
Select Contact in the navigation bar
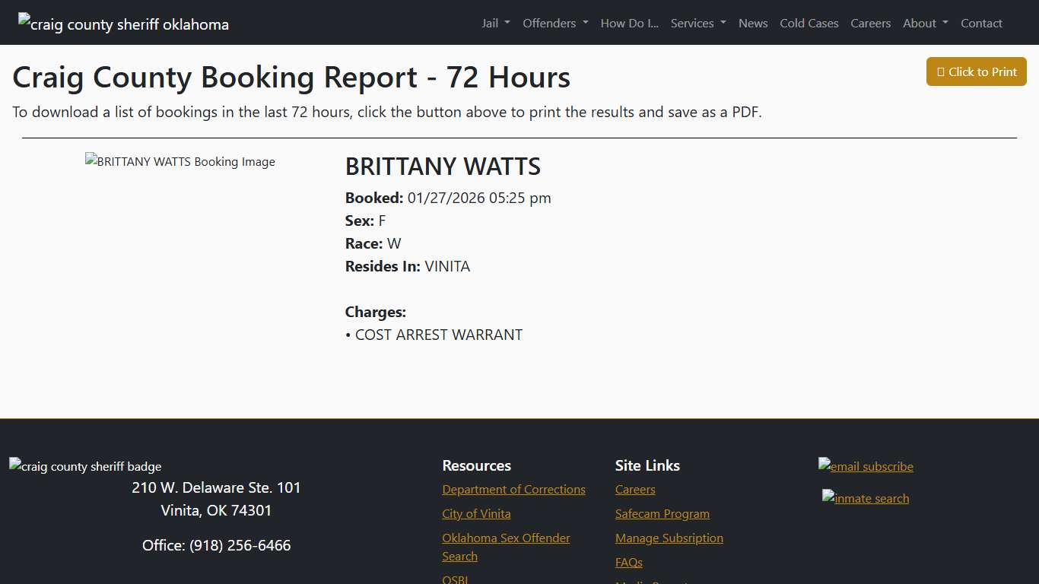981,23
